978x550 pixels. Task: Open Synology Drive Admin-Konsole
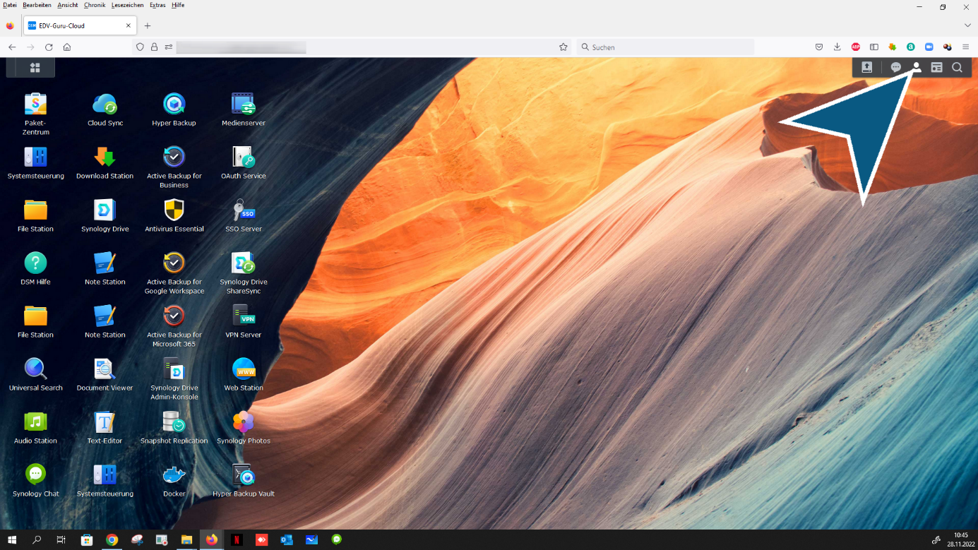(x=174, y=369)
